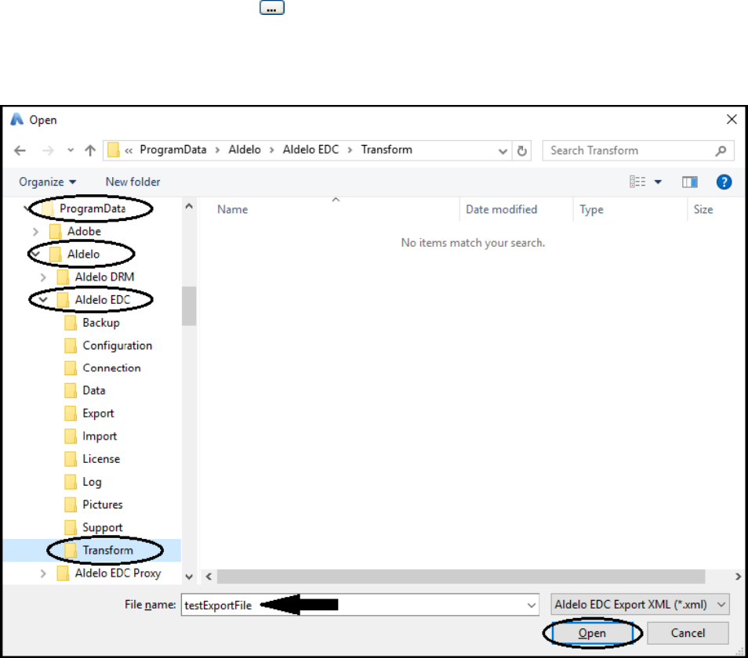This screenshot has width=748, height=658.
Task: Open the Import folder
Action: coord(100,436)
